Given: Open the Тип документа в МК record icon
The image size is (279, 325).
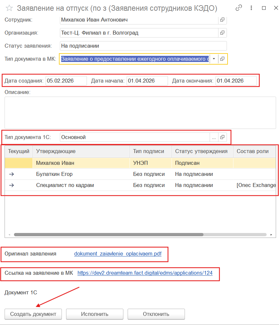Looking at the screenshot, I should 222,59.
